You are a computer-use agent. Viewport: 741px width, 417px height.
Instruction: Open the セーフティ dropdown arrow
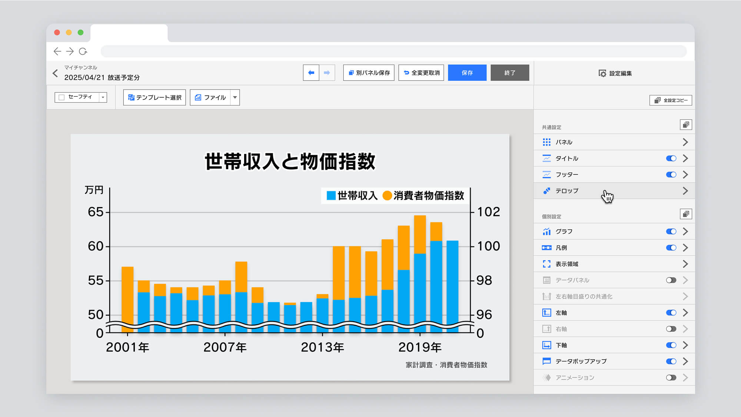103,97
